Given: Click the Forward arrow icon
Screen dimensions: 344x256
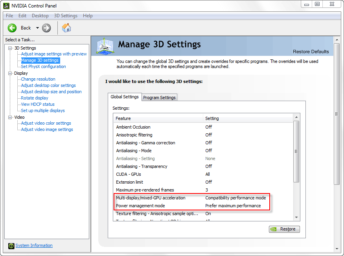Looking at the screenshot, I should [46, 28].
